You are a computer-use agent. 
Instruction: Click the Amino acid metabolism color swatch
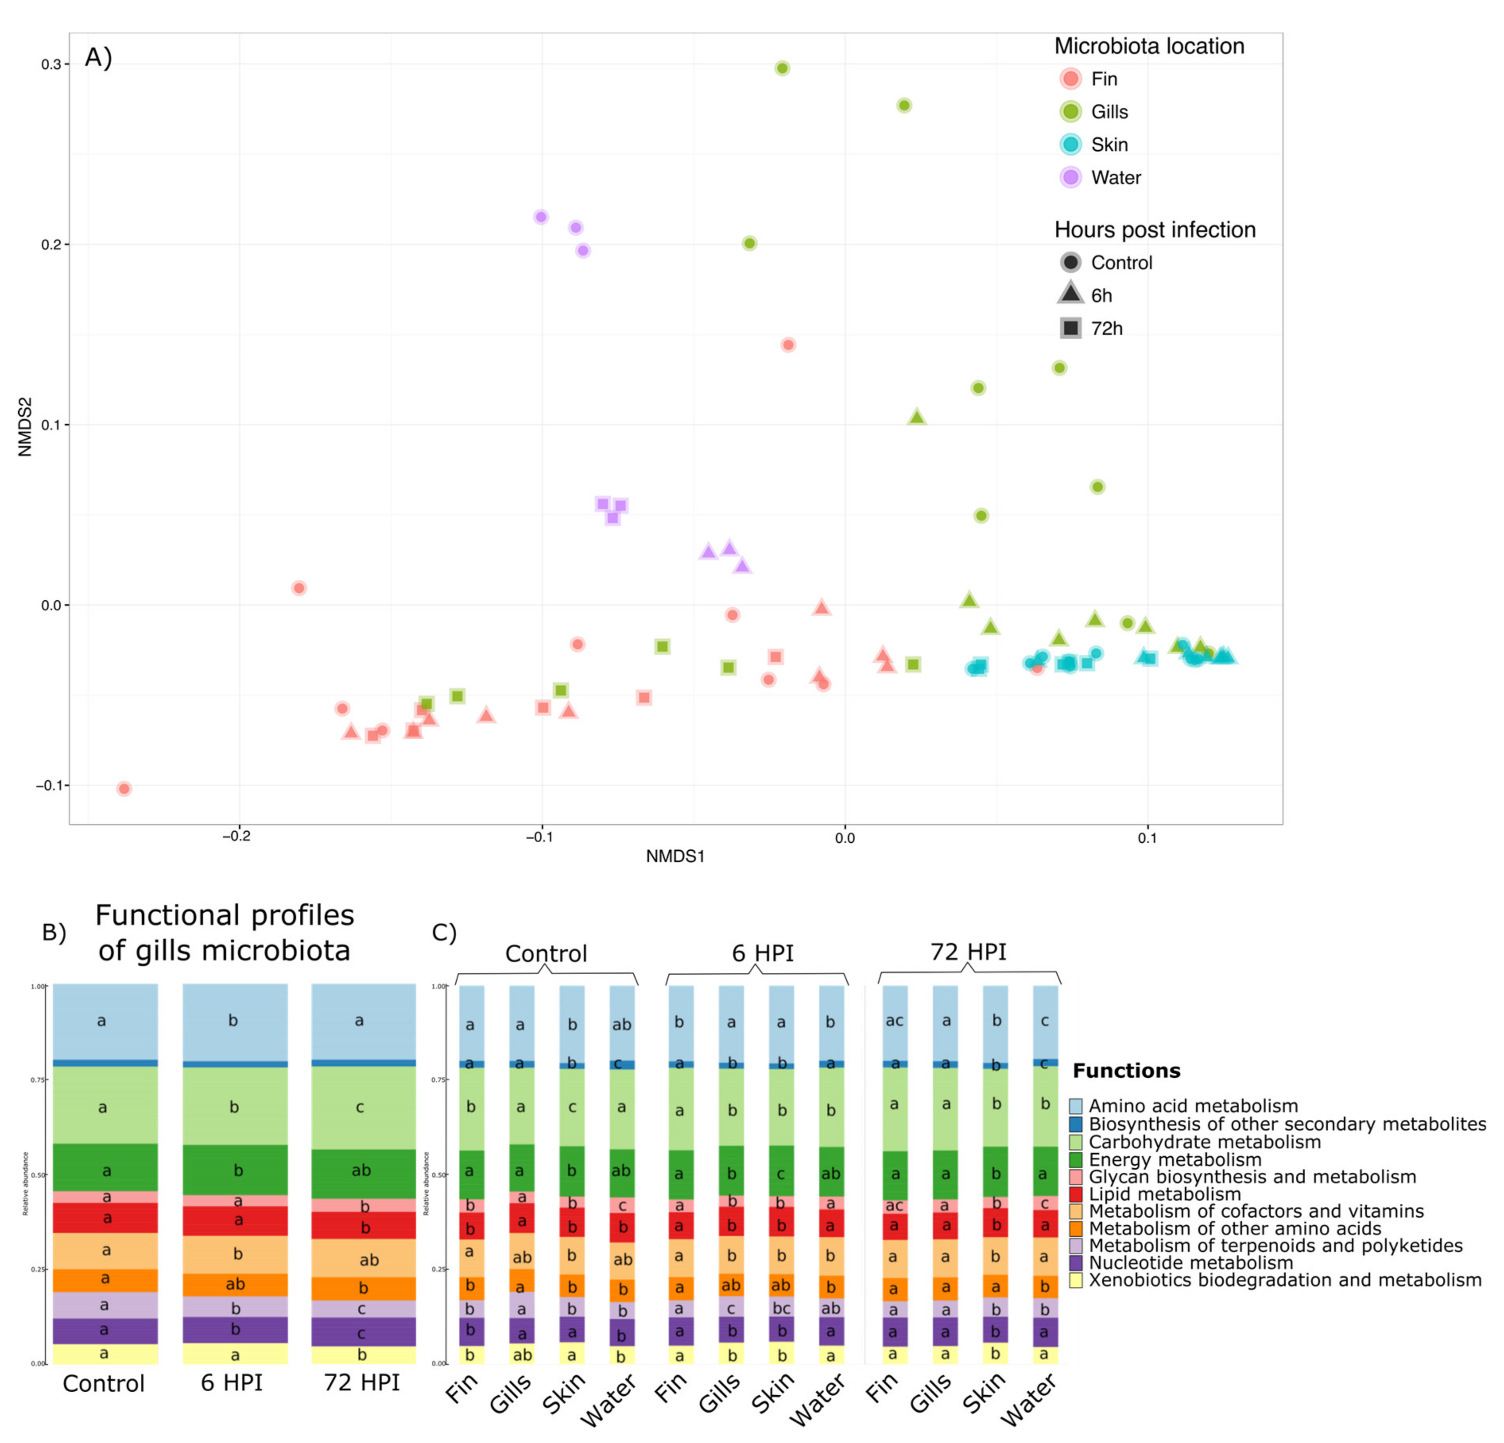point(1076,1106)
